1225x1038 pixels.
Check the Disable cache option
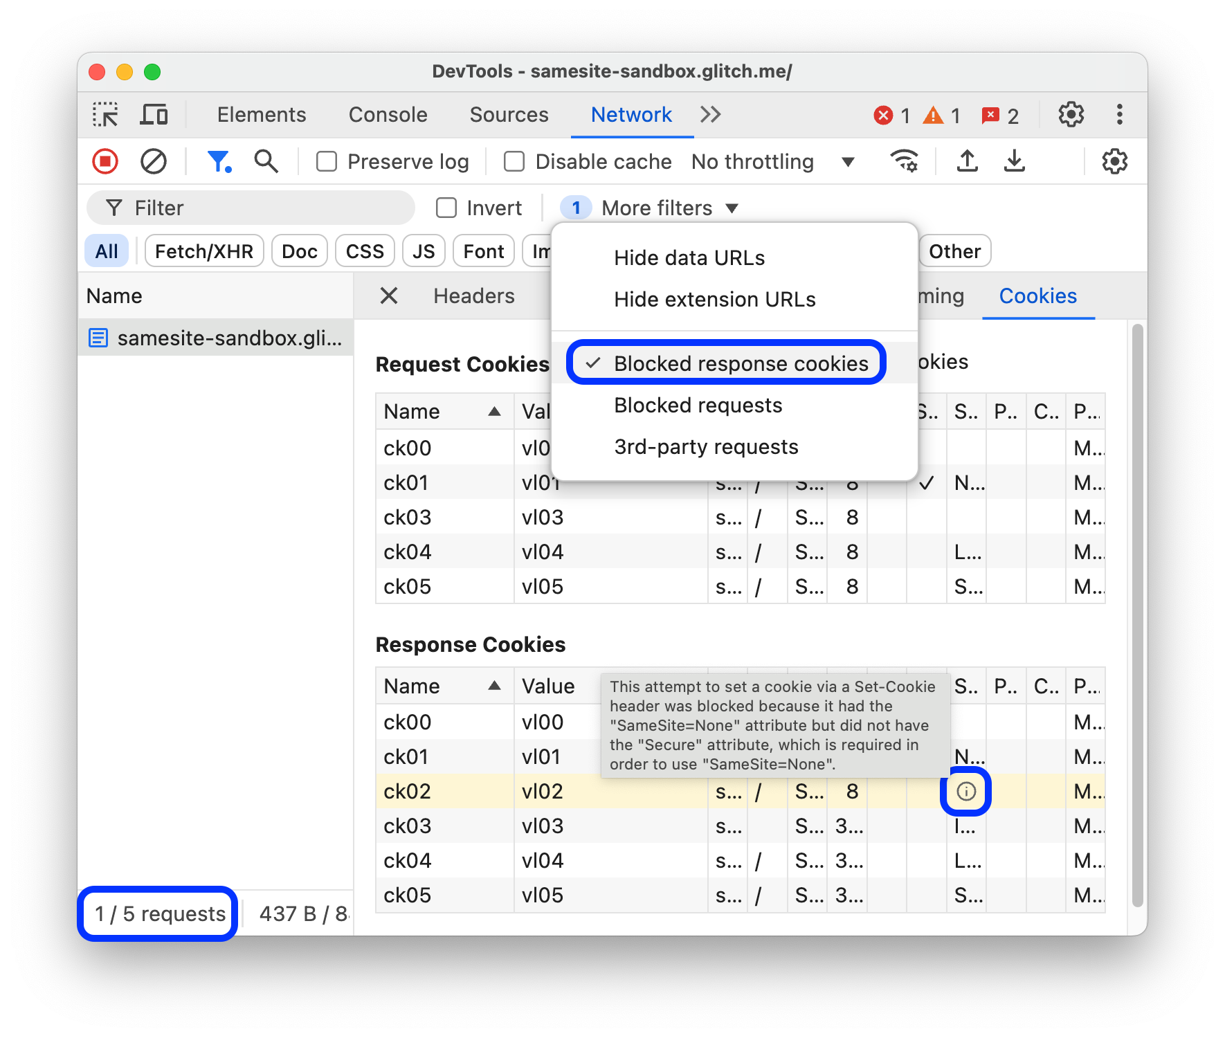click(514, 161)
